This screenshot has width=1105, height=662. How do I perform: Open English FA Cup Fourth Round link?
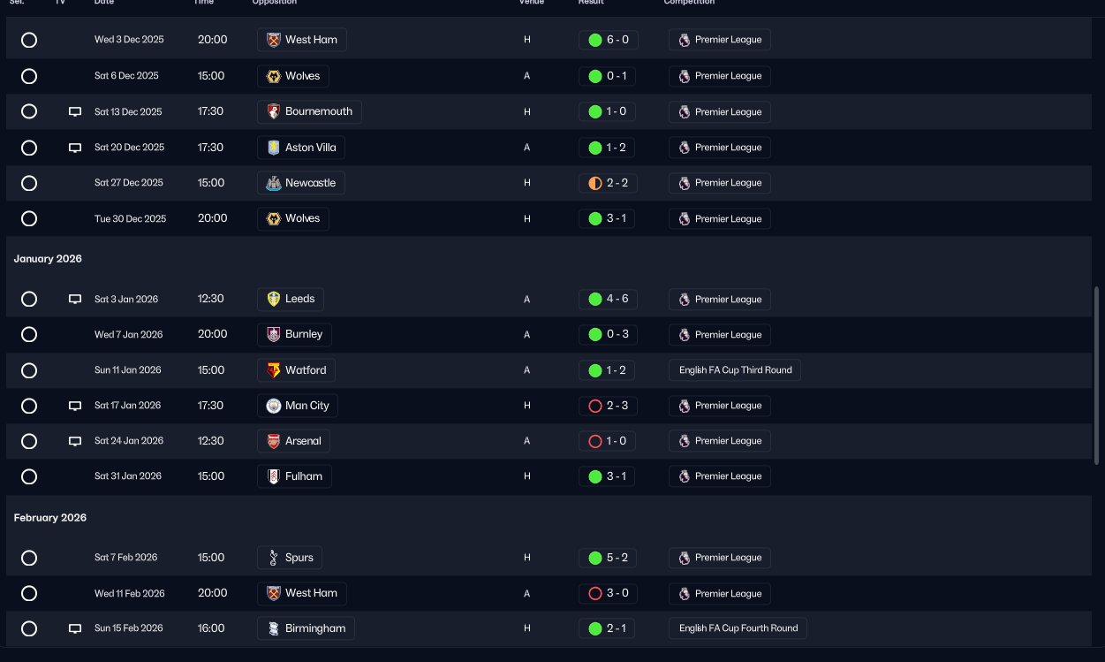coord(738,628)
